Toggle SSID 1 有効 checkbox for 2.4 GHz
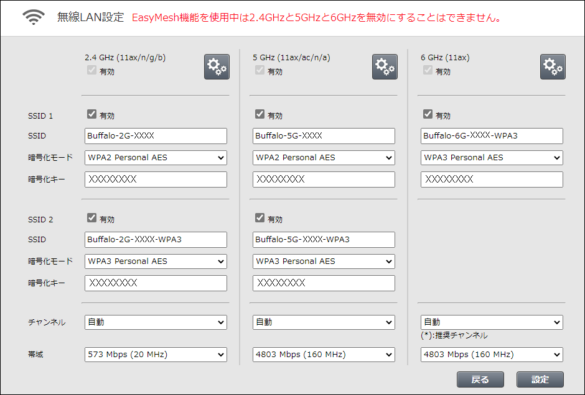Image resolution: width=585 pixels, height=395 pixels. coord(91,114)
